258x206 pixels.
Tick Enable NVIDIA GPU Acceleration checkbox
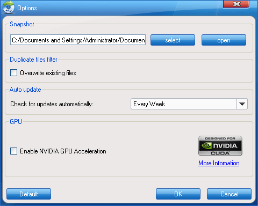click(13, 151)
